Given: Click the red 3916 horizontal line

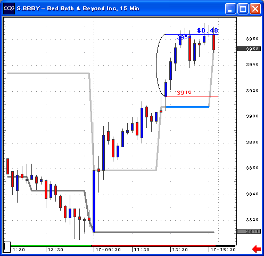Looking at the screenshot, I should pos(192,97).
